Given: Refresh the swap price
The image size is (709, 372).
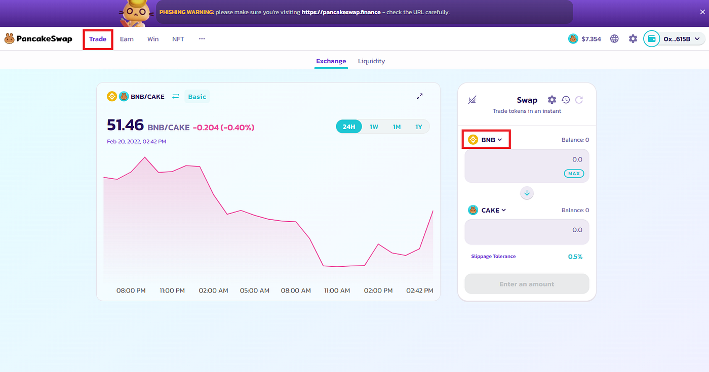Looking at the screenshot, I should tap(579, 100).
